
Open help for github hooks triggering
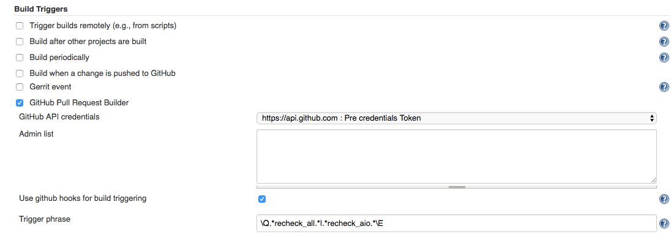tap(664, 199)
